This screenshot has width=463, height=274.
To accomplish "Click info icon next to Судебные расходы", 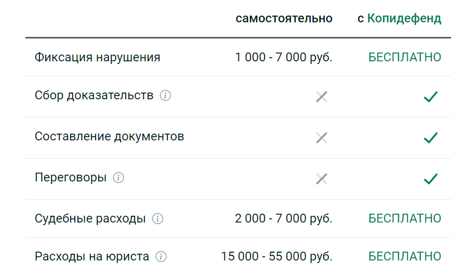I will [157, 219].
